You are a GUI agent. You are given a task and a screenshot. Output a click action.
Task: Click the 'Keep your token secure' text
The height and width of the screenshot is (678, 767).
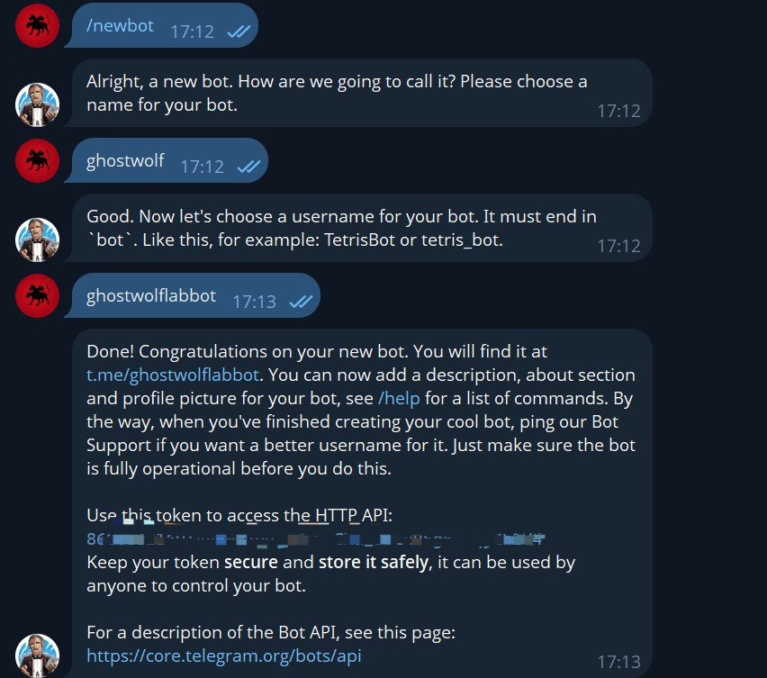[x=330, y=574]
